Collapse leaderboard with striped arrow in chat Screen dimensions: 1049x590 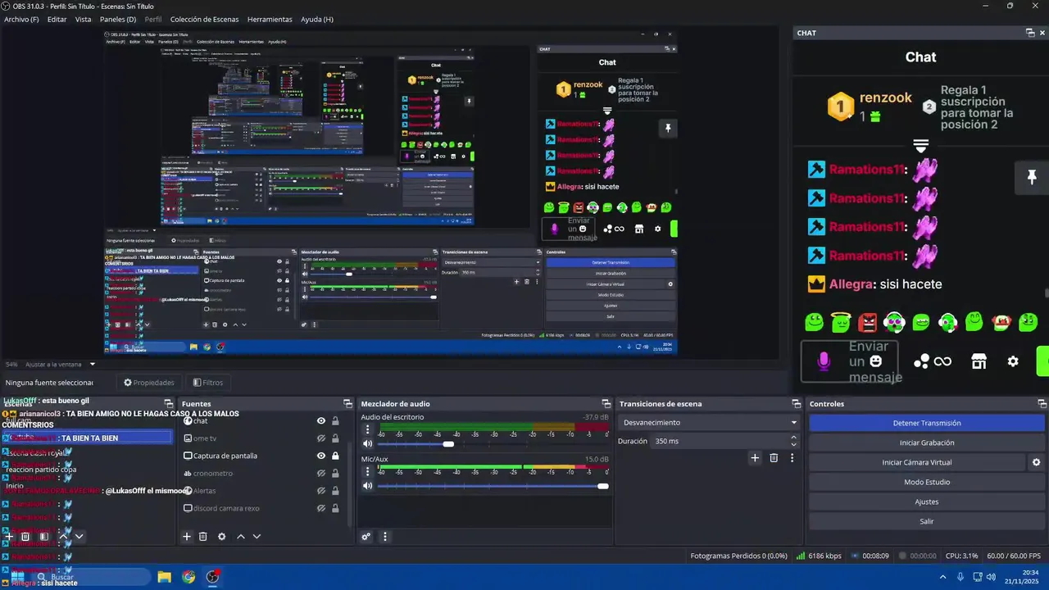[x=920, y=146]
